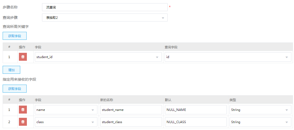This screenshot has height=130, width=294.
Task: Delete the name receiving field row
Action: pos(23,110)
